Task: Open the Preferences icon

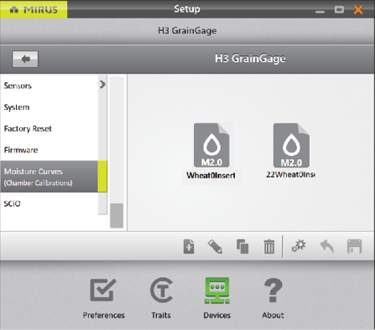Action: (103, 298)
